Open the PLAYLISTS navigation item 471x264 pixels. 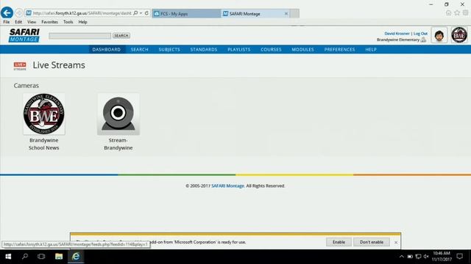(x=238, y=49)
